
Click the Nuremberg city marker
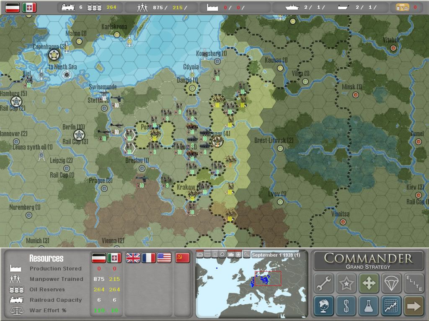point(29,215)
